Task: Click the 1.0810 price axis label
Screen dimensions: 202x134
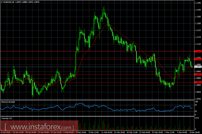Action: [x=198, y=92]
